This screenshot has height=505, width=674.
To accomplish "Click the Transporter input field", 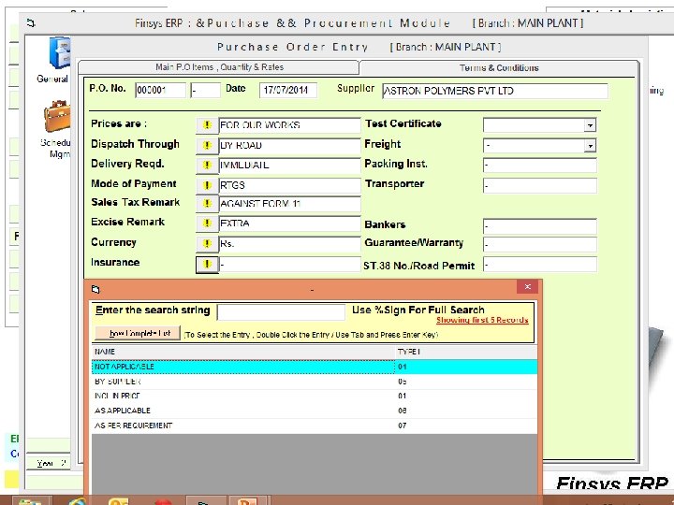I will tap(540, 185).
